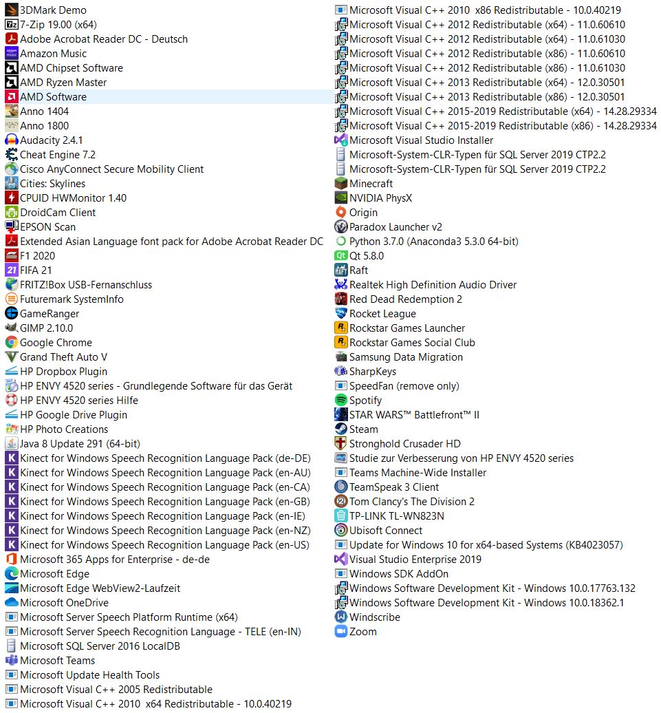The image size is (661, 713).
Task: Open the Origin icon
Action: pos(340,213)
